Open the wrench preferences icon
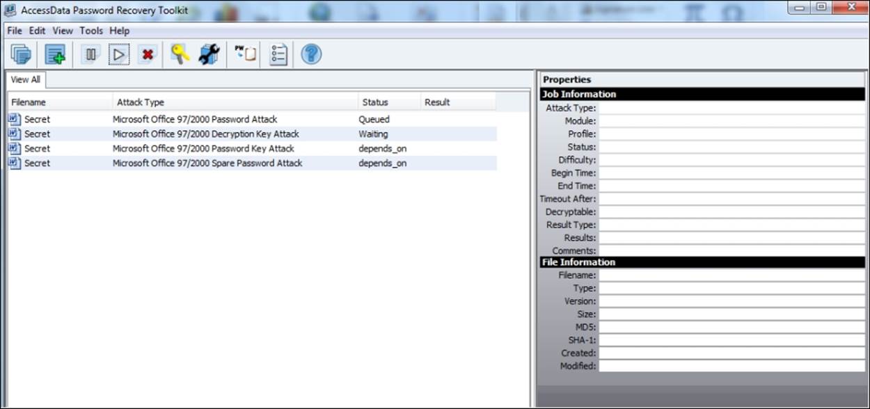 [x=209, y=54]
